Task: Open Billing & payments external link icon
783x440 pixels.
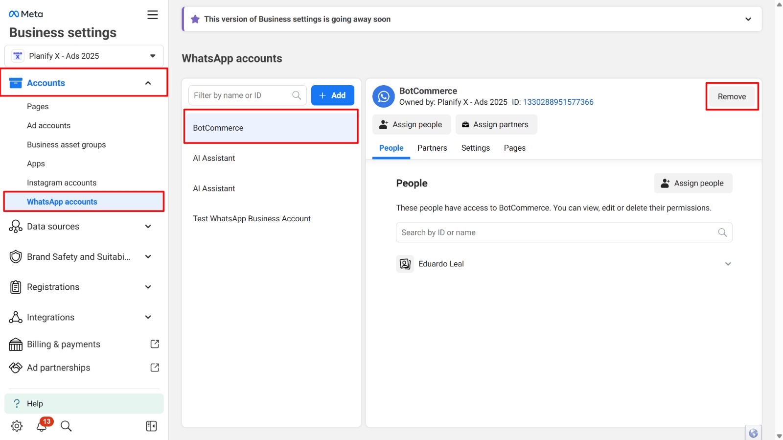Action: tap(155, 344)
